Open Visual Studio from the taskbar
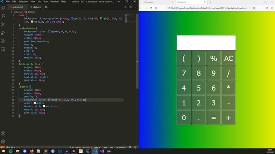This screenshot has width=275, height=154. click(x=102, y=151)
